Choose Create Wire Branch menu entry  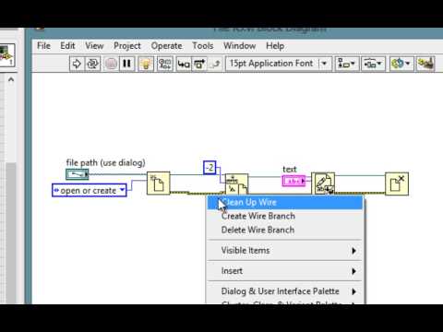coord(285,216)
